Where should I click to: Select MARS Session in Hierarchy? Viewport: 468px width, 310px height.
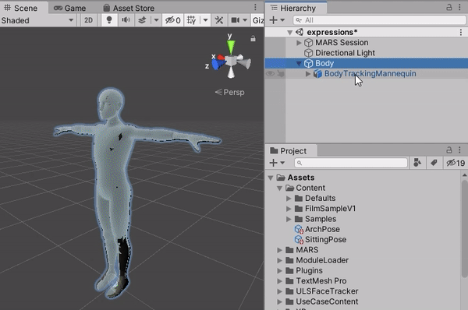coord(342,42)
